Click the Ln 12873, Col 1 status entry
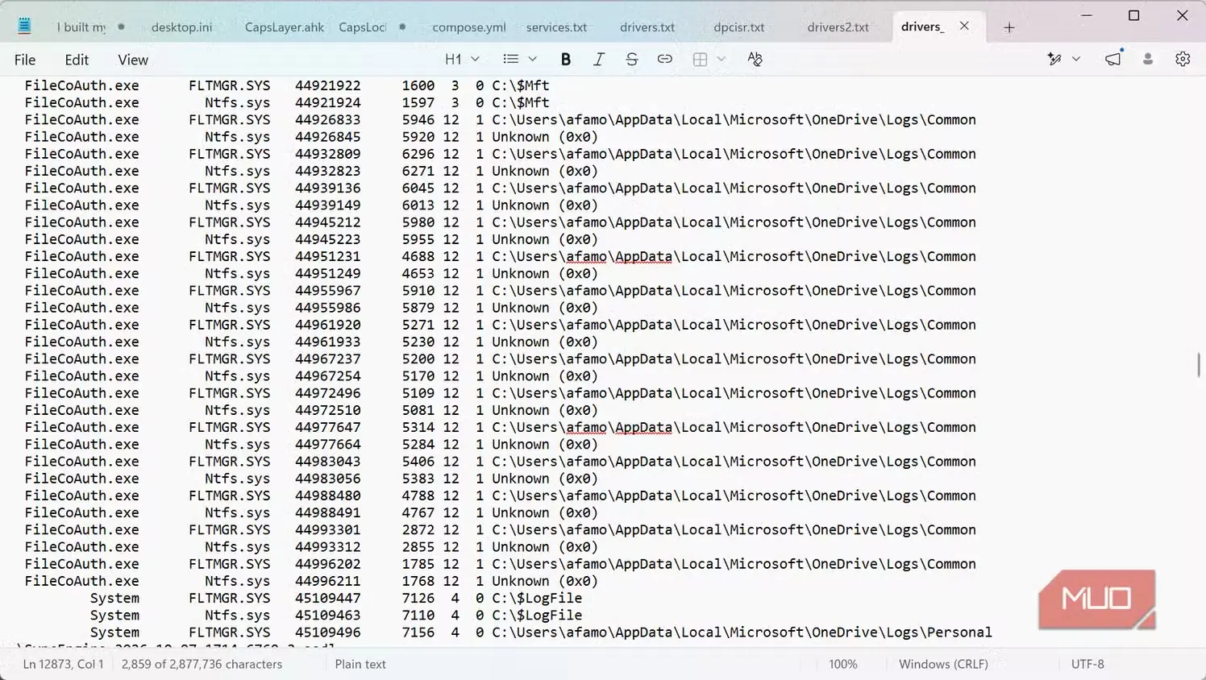This screenshot has width=1206, height=680. [64, 664]
